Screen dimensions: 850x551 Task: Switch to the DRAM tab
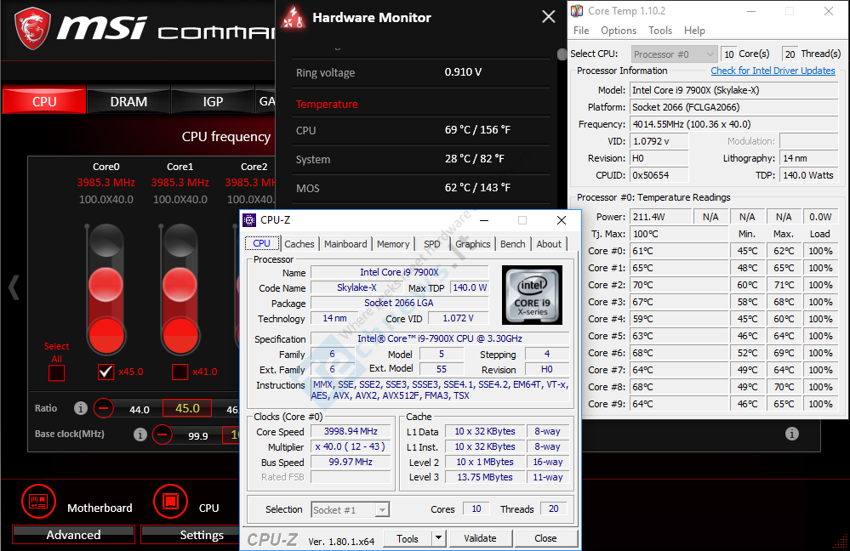[128, 101]
